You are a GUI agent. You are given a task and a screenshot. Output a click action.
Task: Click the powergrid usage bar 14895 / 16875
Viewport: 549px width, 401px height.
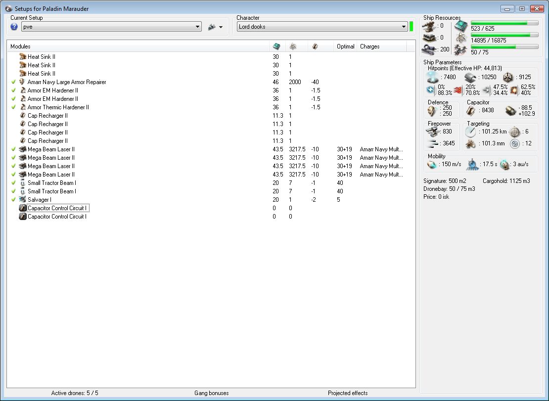504,35
